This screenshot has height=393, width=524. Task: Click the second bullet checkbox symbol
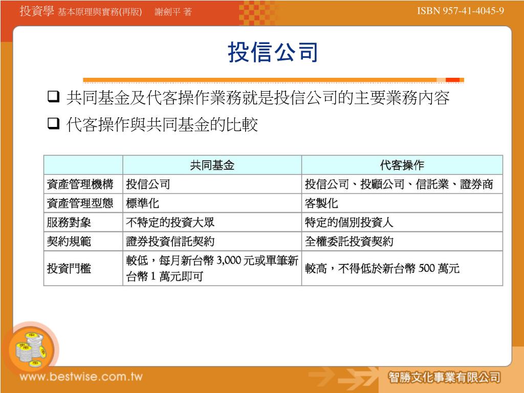(53, 123)
